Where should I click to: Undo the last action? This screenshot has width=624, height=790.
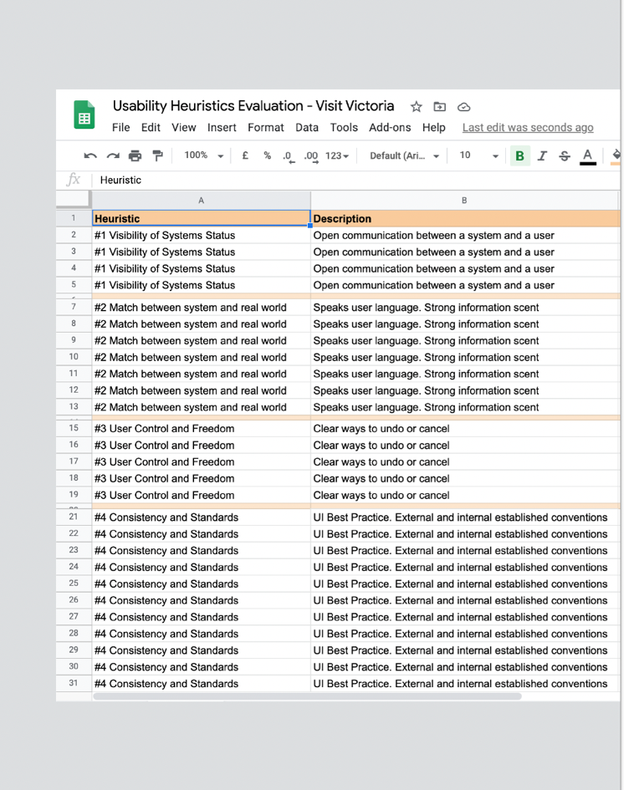pos(90,155)
